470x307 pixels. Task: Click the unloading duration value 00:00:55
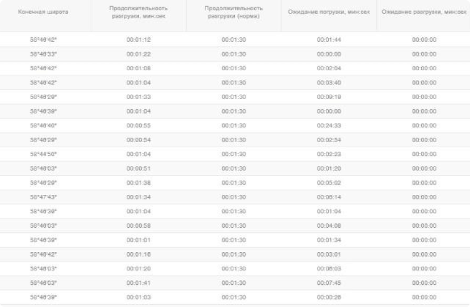click(139, 126)
